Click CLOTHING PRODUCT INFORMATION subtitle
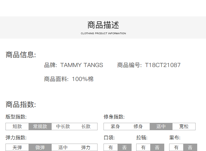This screenshot has height=151, width=206. pos(103,33)
